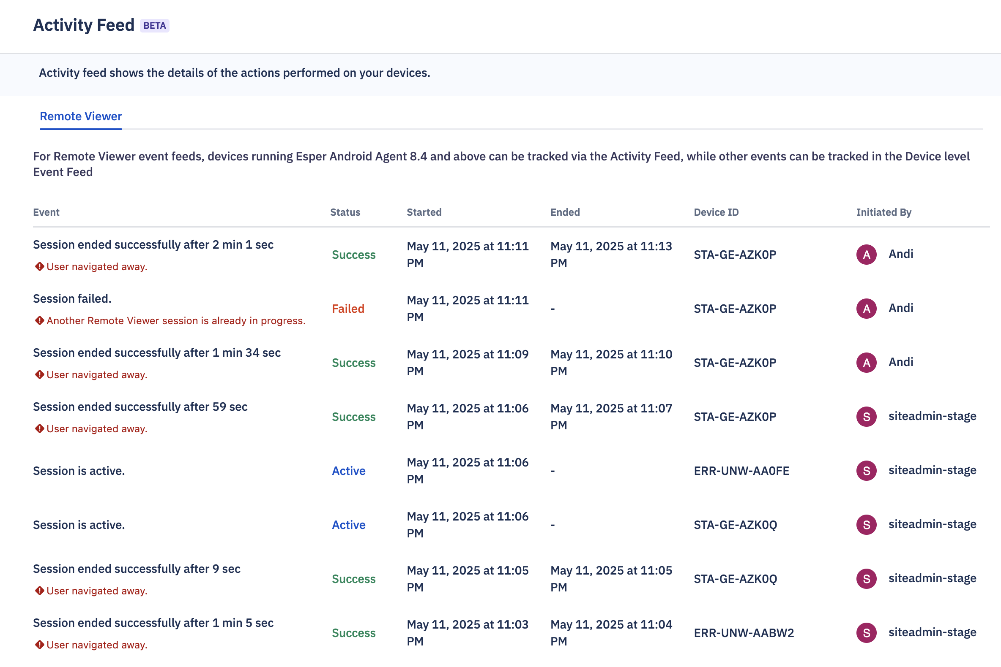Click warning icon under 2 min 1 sec session

(x=40, y=266)
